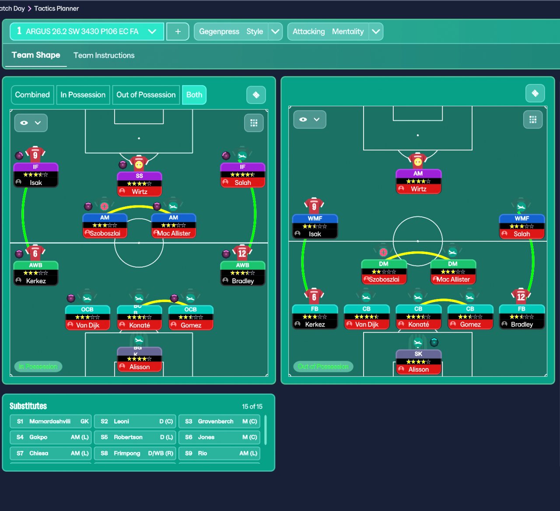Click diamond icon button beside the Both filter
The image size is (560, 511).
(x=256, y=95)
